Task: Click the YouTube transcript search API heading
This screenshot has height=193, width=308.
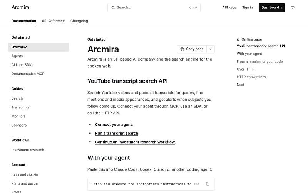Action: pyautogui.click(x=127, y=81)
